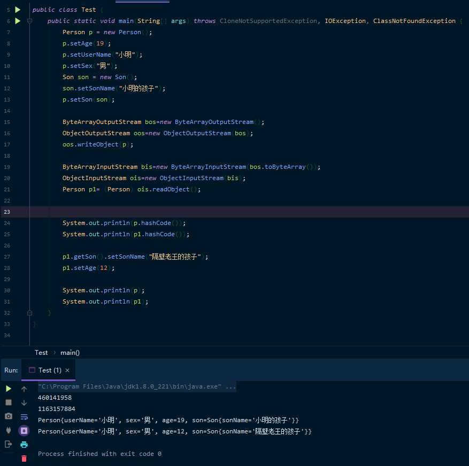The width and height of the screenshot is (469, 466).
Task: Click 'oos.writeObject(p);' line
Action: (x=98, y=144)
